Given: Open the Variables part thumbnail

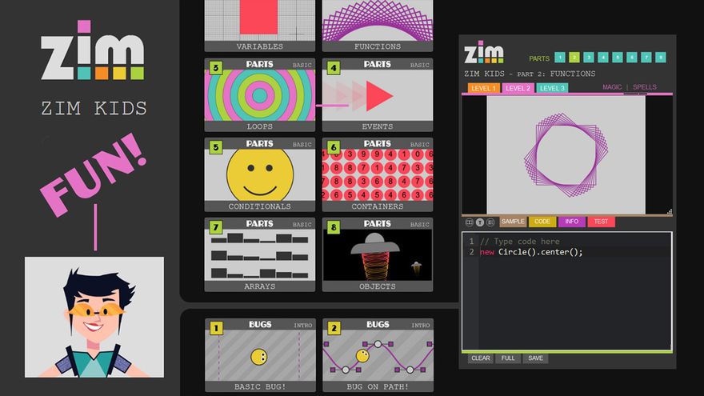Looking at the screenshot, I should pos(260,26).
